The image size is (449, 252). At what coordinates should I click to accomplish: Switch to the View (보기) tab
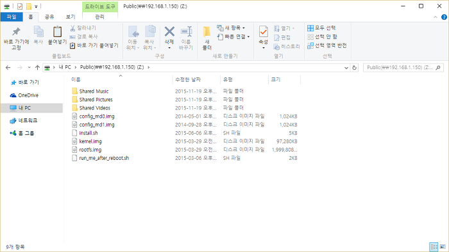(x=71, y=17)
